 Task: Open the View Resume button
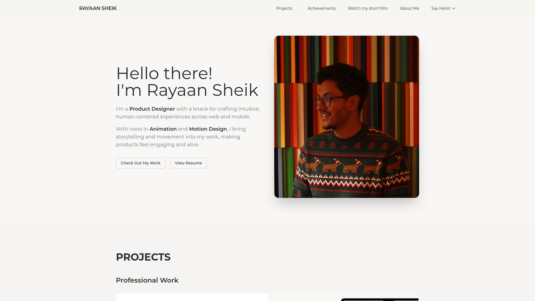point(188,163)
